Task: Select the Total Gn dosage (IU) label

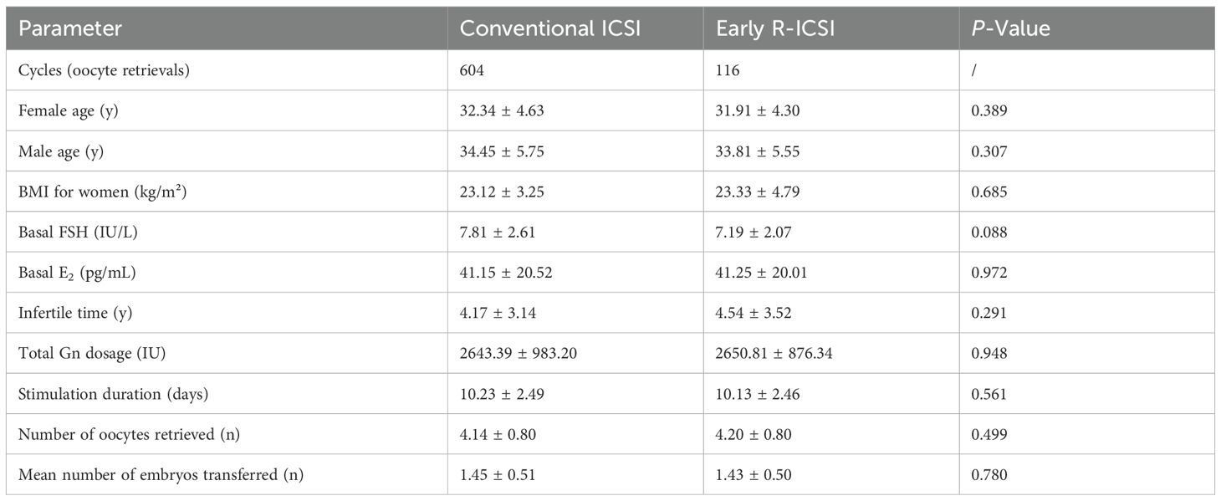Action: [x=92, y=353]
